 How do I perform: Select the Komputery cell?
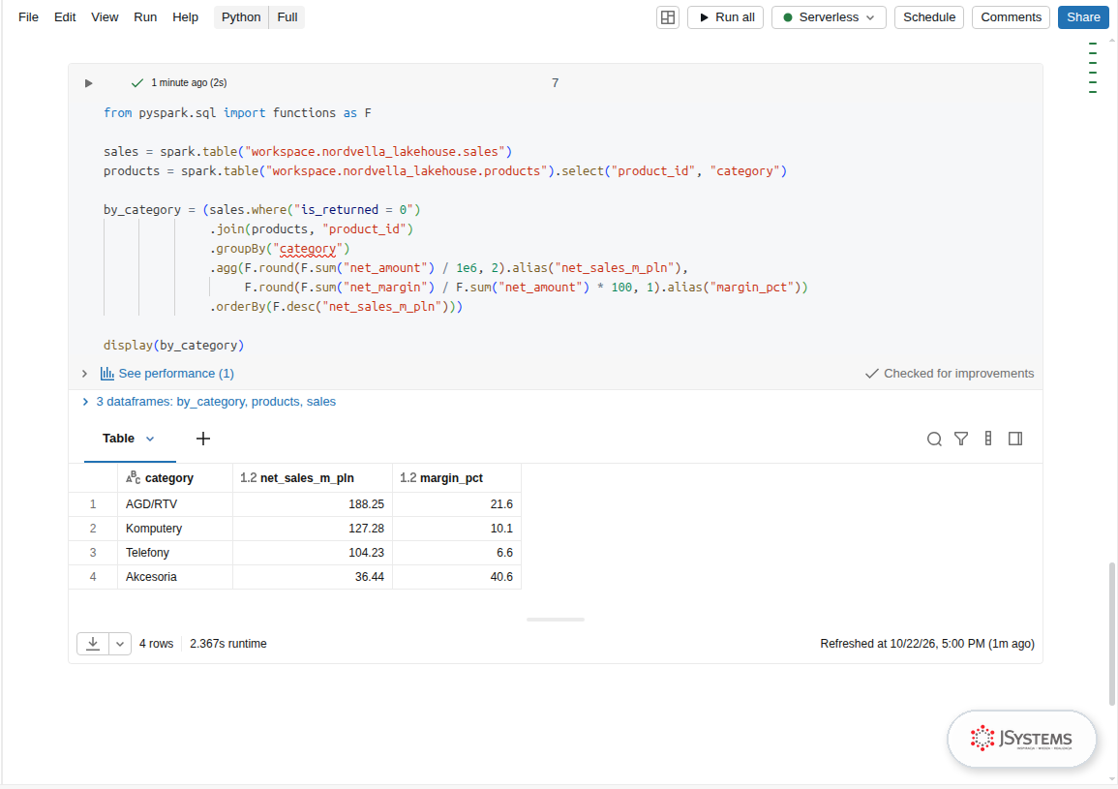tap(175, 529)
